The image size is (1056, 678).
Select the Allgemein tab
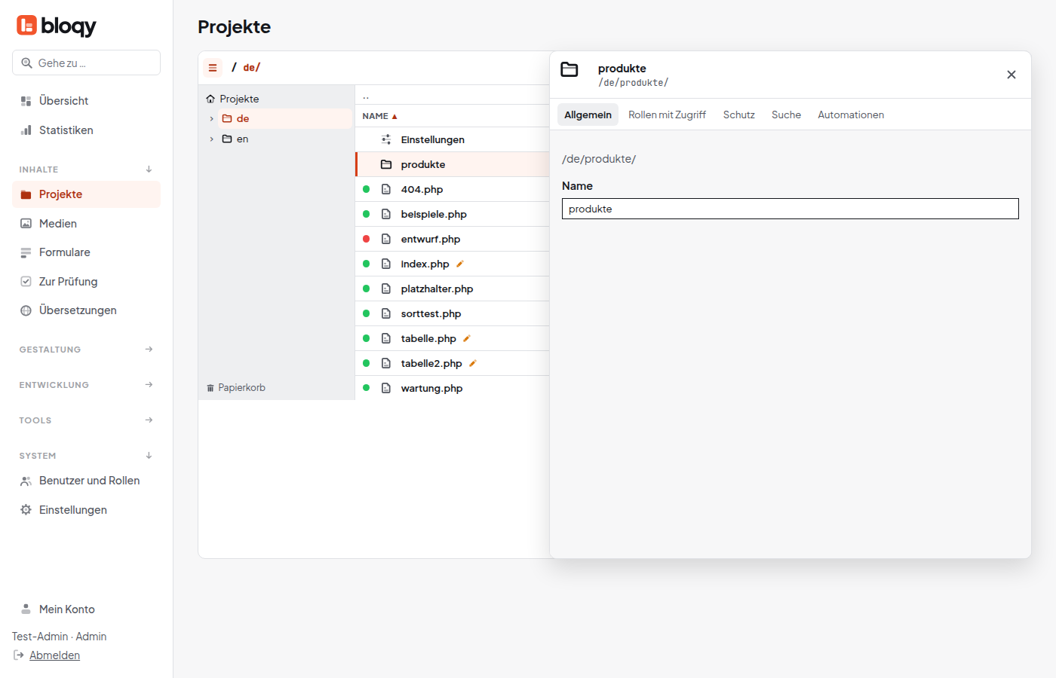tap(588, 115)
